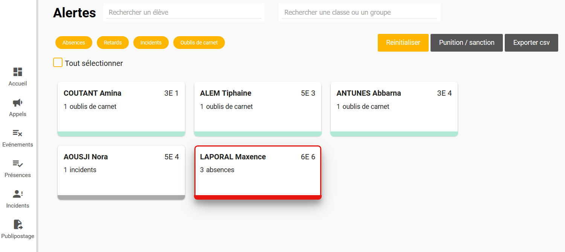
Task: Open the Appels megaphone icon
Action: coord(18,102)
